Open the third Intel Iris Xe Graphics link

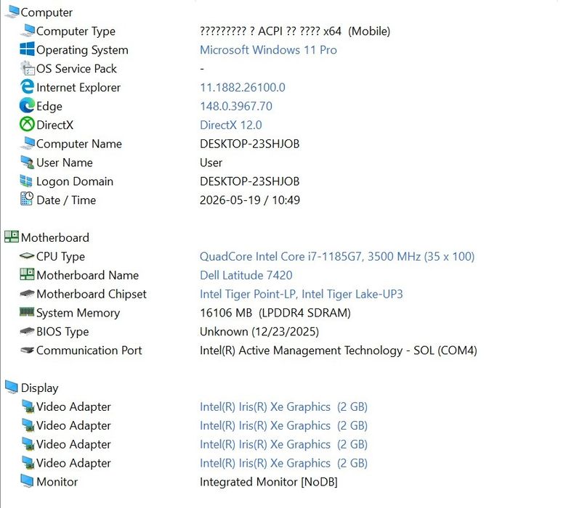coord(283,444)
